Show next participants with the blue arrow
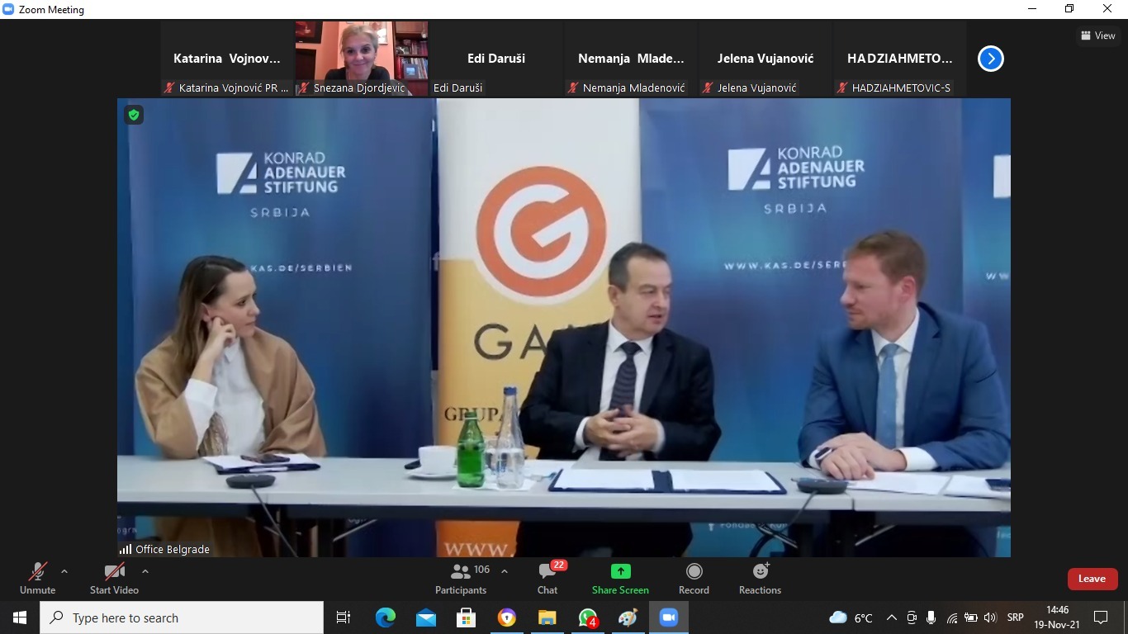The height and width of the screenshot is (634, 1128). (990, 59)
